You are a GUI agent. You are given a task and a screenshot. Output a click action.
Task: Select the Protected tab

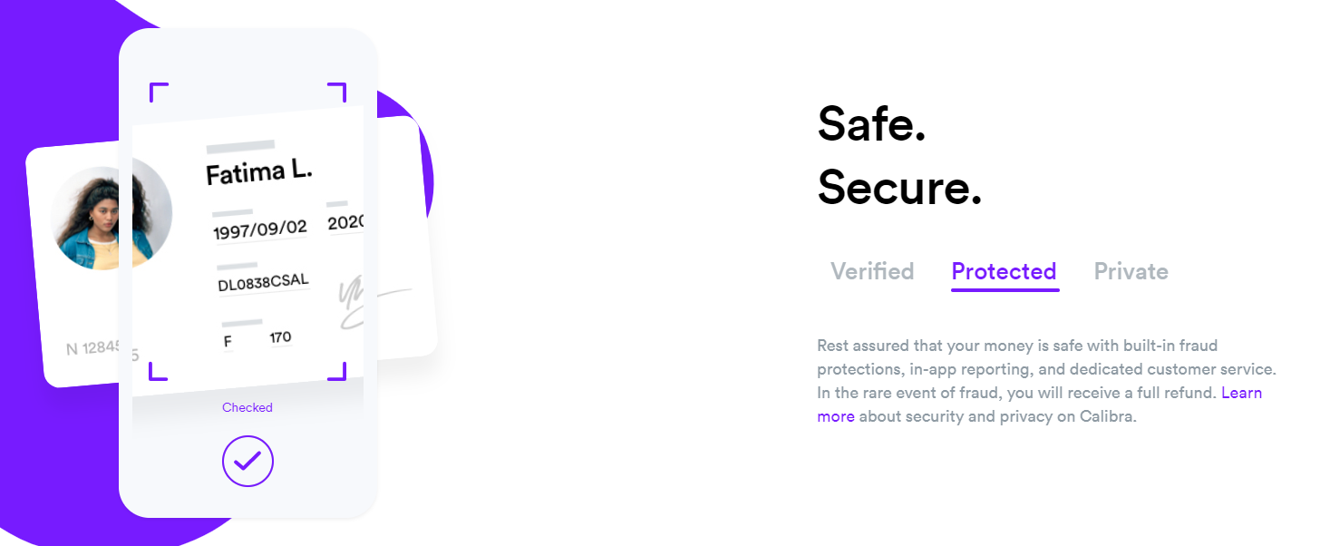click(1004, 271)
